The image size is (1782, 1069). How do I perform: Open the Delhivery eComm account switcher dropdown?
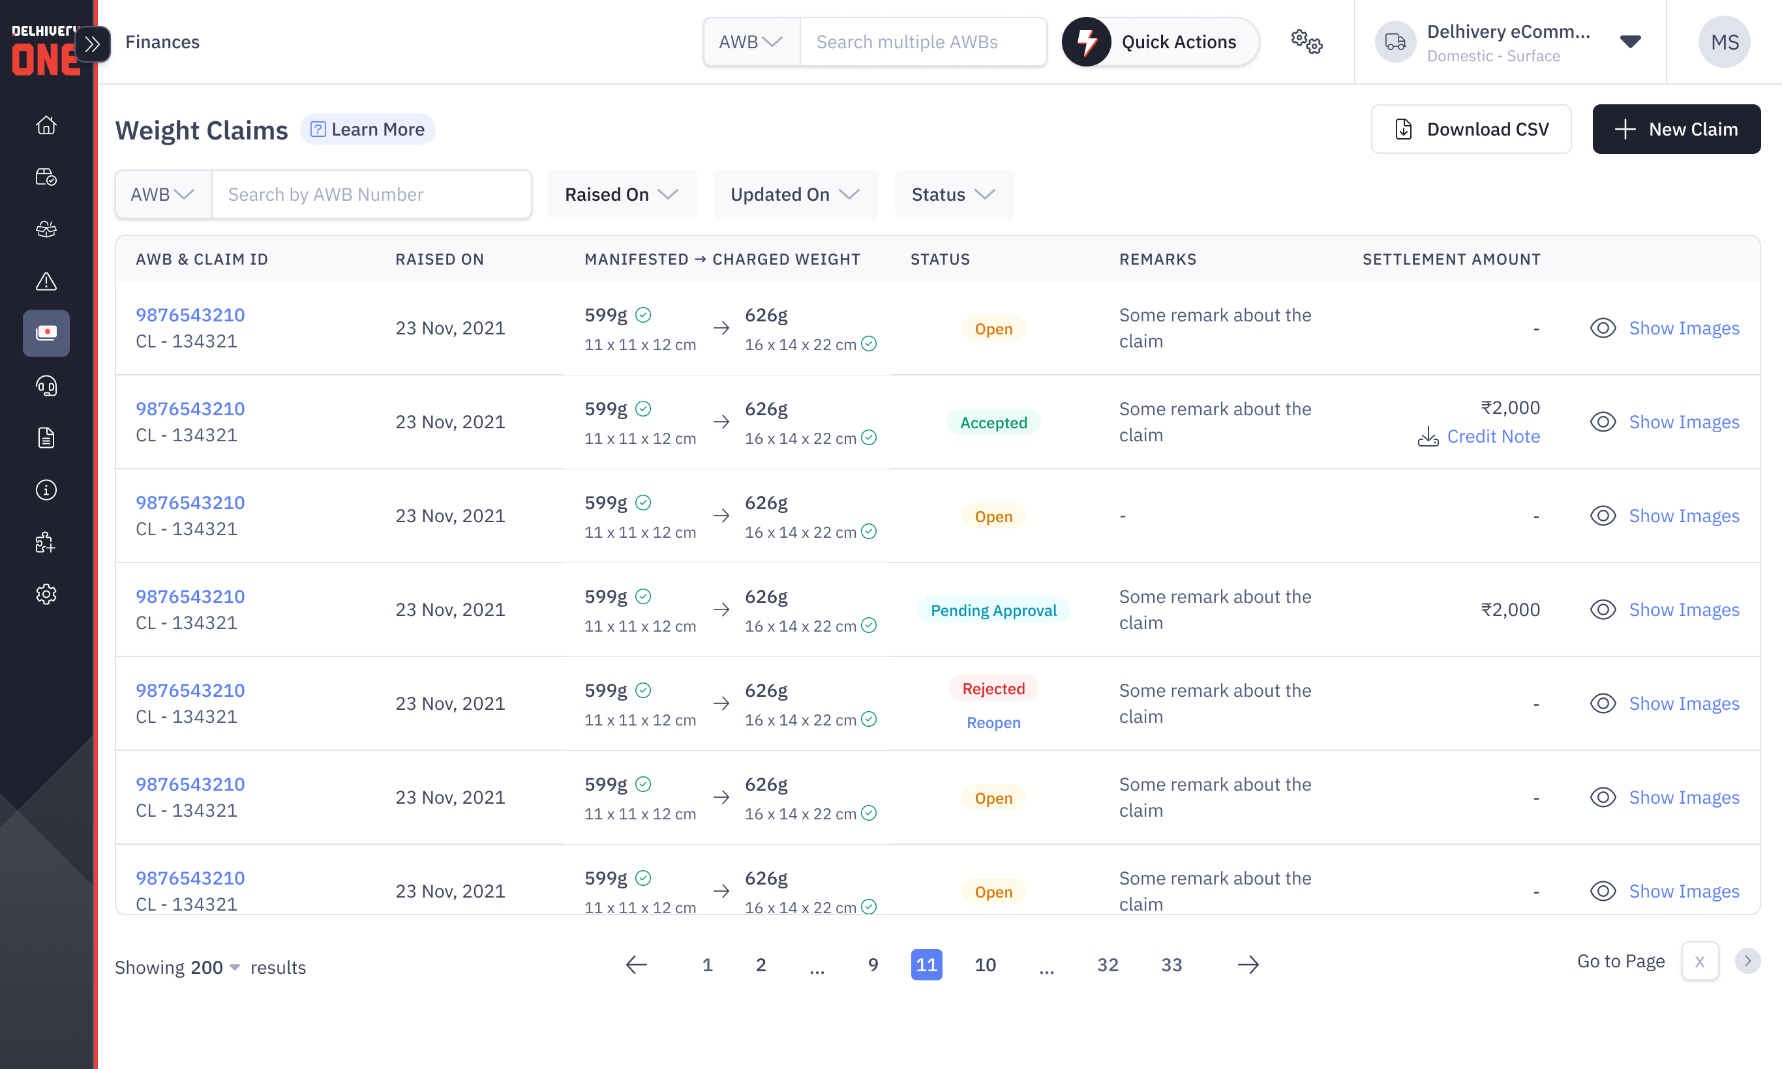coord(1630,42)
